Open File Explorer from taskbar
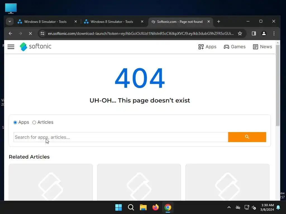 pos(143,207)
